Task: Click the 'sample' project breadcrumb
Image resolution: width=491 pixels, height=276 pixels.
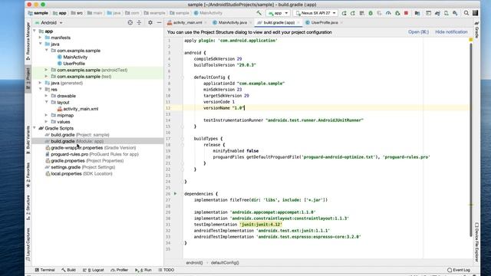Action: tap(38, 13)
